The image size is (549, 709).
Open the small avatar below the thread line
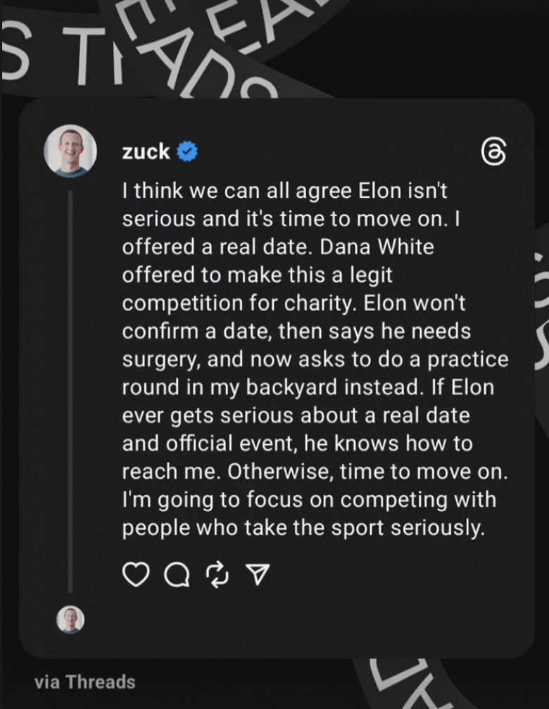tap(70, 619)
